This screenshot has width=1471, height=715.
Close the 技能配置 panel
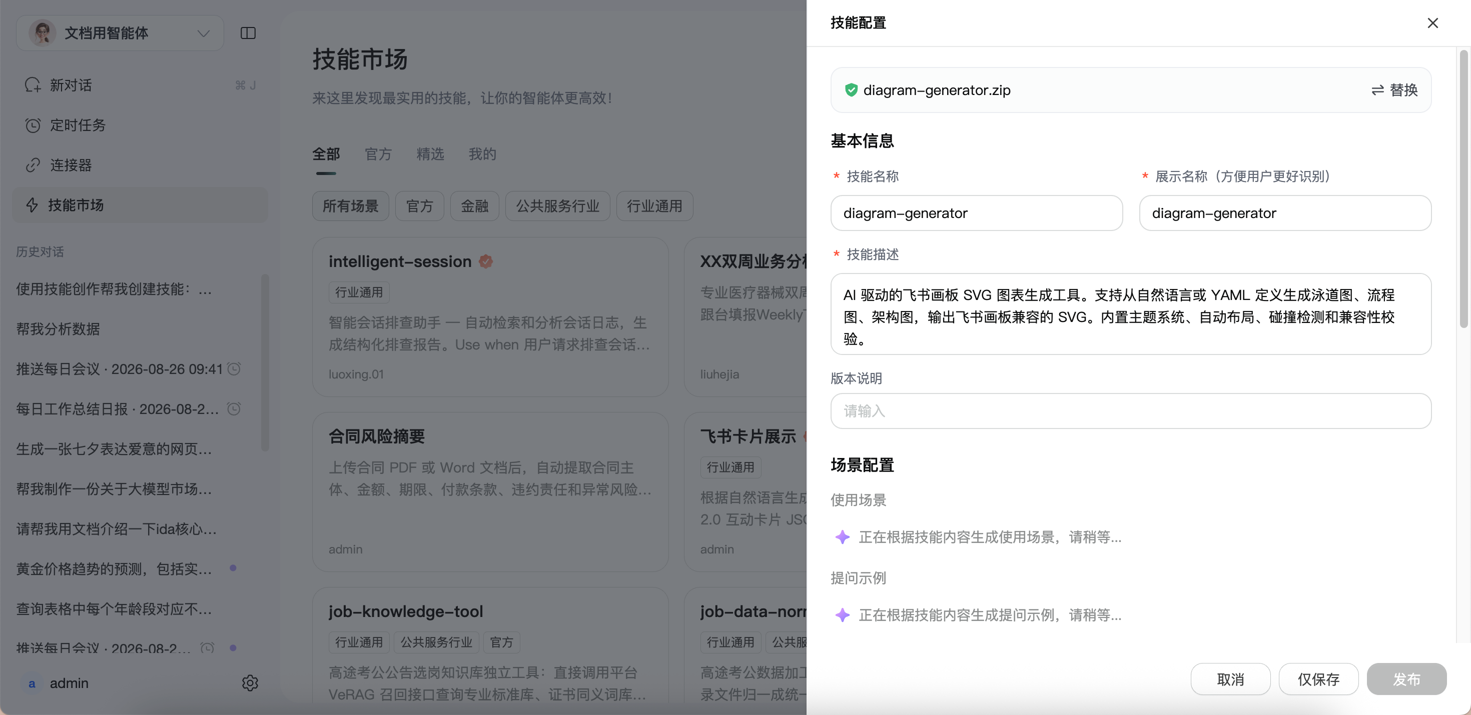click(x=1432, y=23)
